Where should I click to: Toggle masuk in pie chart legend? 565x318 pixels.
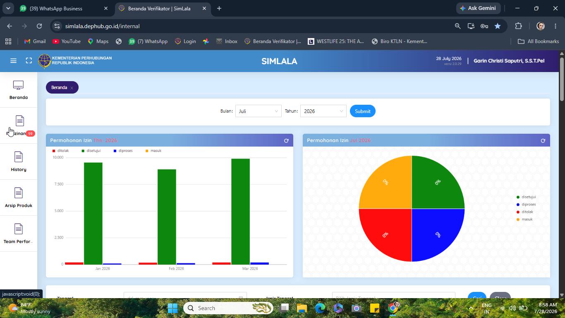[x=524, y=219]
